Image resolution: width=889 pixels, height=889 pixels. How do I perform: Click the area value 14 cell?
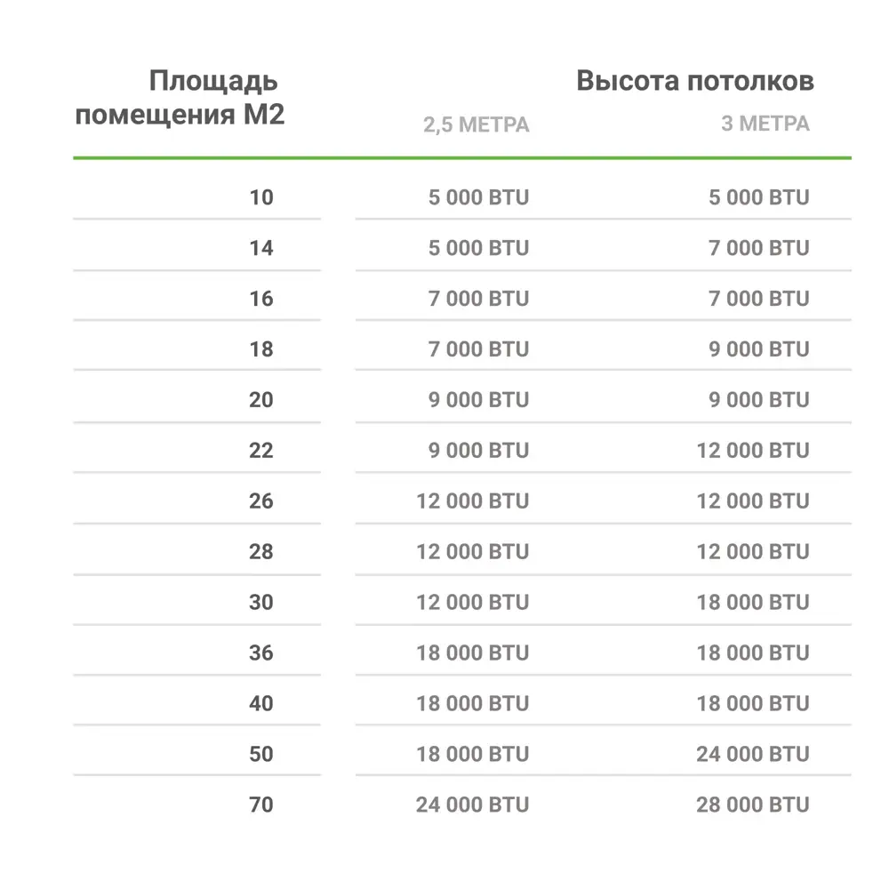point(261,248)
